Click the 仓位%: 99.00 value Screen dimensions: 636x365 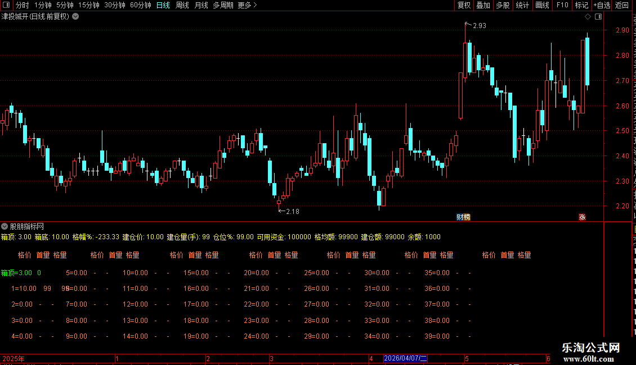(x=233, y=237)
